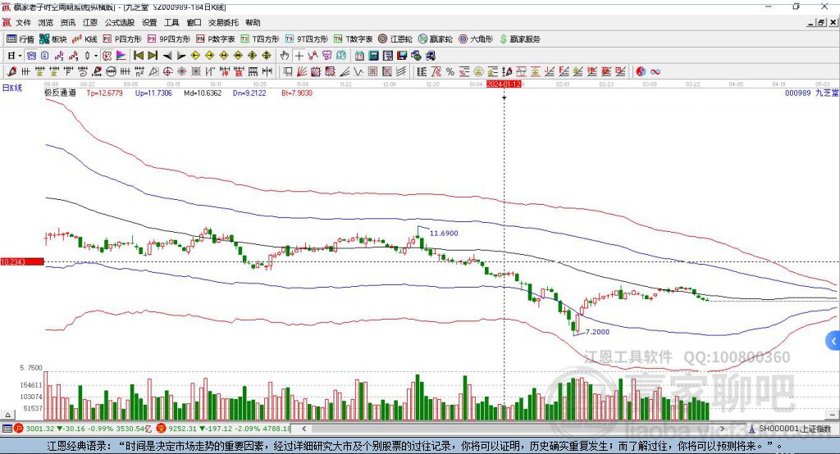Click the up-arrow button under the volume pane
This screenshot has height=454, width=840.
coord(7,415)
